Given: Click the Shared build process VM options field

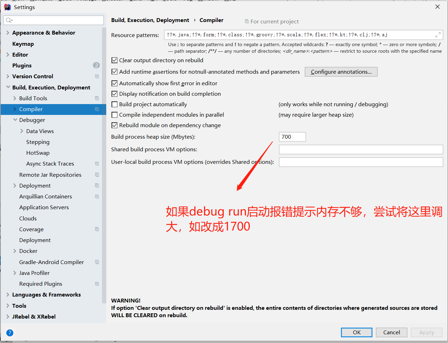Looking at the screenshot, I should pos(361,149).
